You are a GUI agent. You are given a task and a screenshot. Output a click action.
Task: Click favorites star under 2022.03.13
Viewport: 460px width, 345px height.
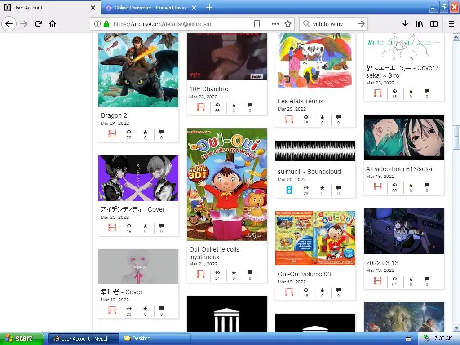point(411,279)
